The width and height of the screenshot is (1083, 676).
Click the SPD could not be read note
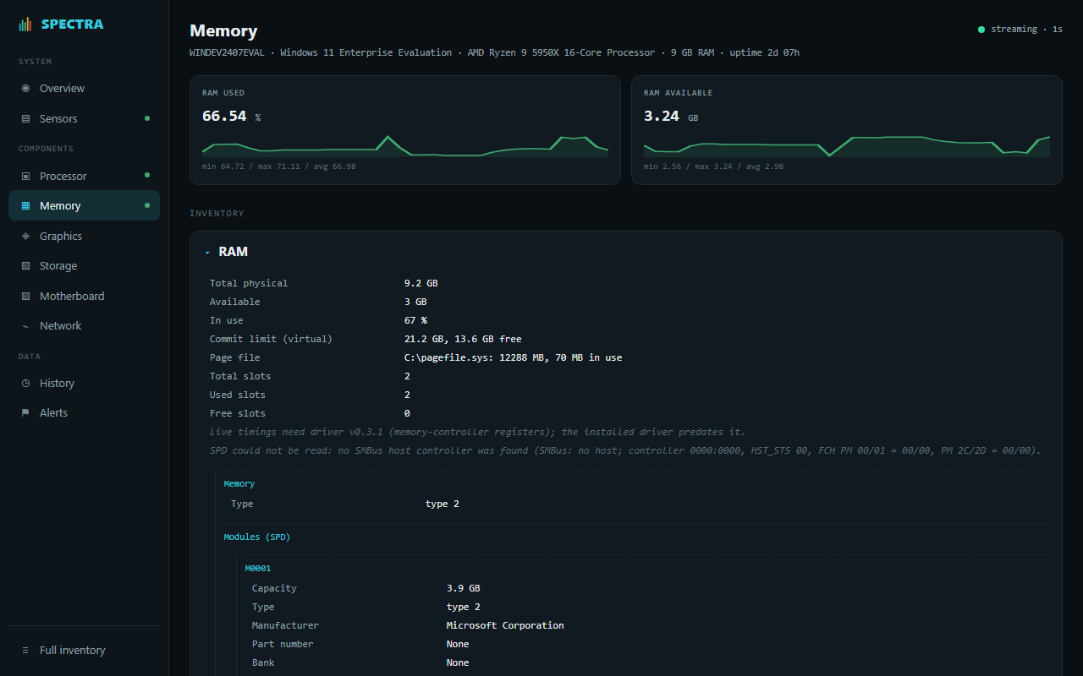tap(625, 450)
